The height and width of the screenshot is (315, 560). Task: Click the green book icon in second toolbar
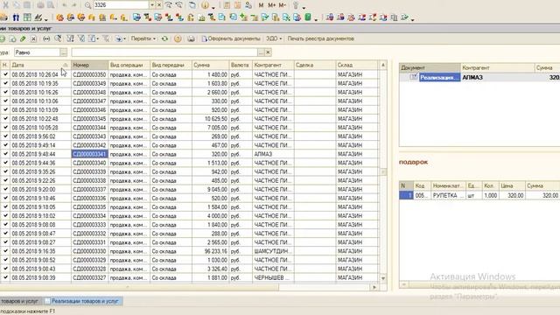[x=308, y=17]
